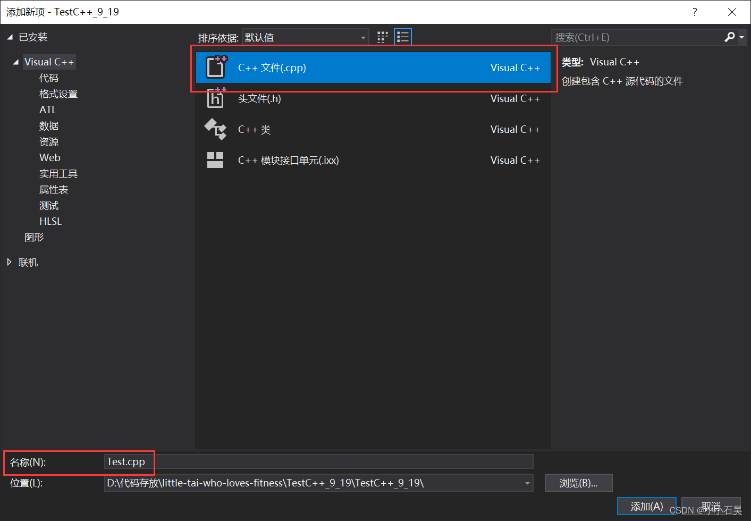The image size is (751, 521).
Task: Click the 添加(A) button
Action: click(x=647, y=506)
